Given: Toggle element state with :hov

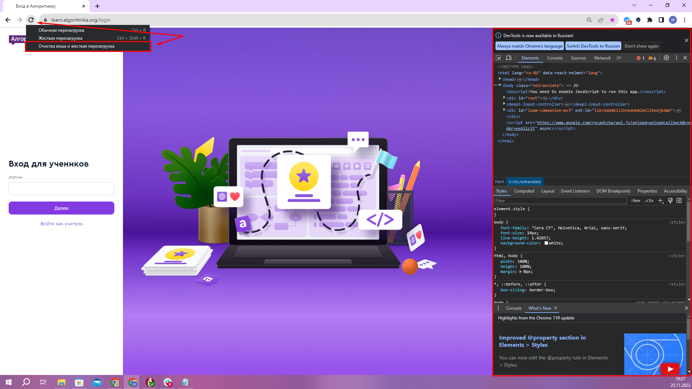Looking at the screenshot, I should [x=636, y=200].
